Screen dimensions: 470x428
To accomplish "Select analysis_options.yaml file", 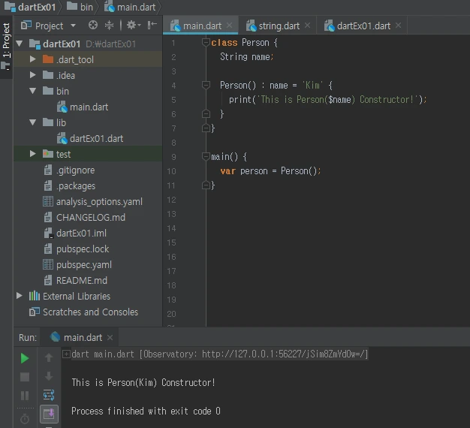I will 93,202.
